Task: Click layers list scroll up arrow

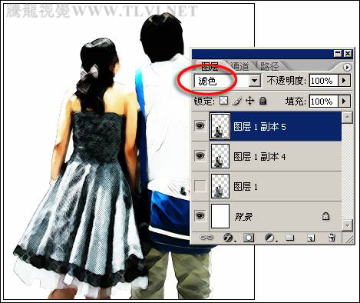Action: click(347, 118)
